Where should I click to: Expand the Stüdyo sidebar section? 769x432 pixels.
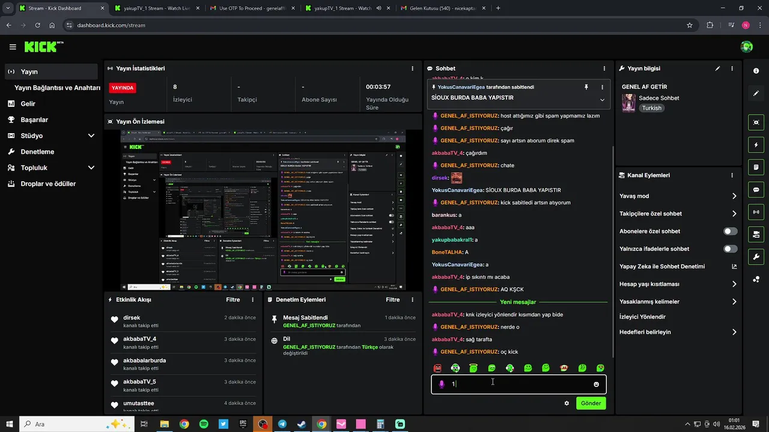(91, 136)
